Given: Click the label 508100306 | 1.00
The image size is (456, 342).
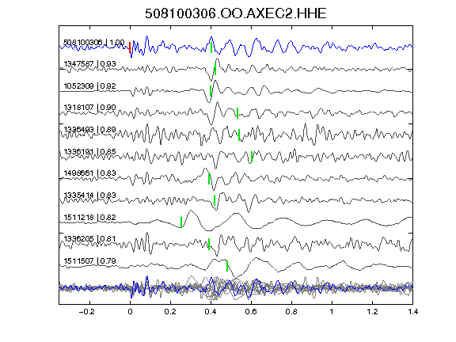Looking at the screenshot, I should pyautogui.click(x=94, y=43).
